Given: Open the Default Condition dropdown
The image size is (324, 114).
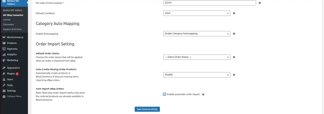Looking at the screenshot, I should [197, 13].
